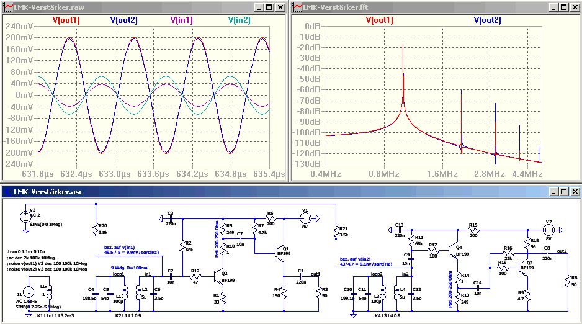This screenshot has height=324, width=582.
Task: Select resistor R16 22k symbol
Action: coord(508,253)
